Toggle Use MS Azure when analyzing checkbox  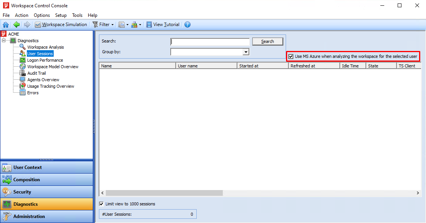pyautogui.click(x=291, y=56)
